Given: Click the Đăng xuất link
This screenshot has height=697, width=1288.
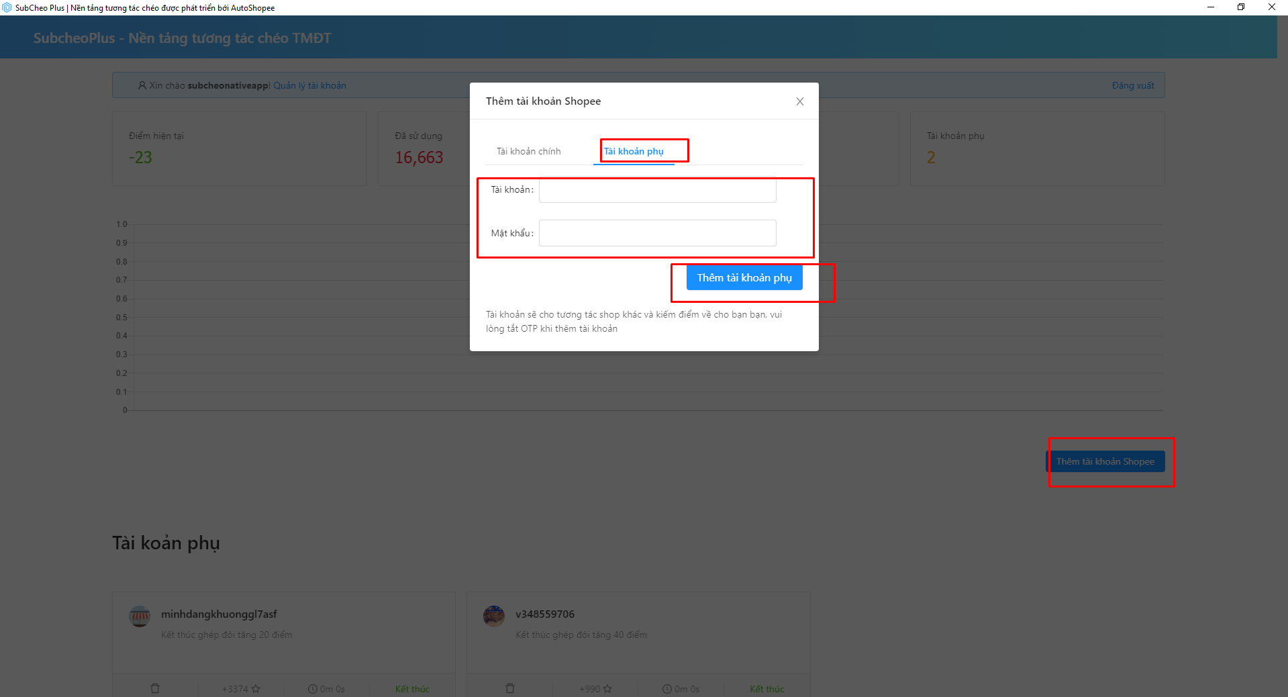Looking at the screenshot, I should coord(1133,85).
